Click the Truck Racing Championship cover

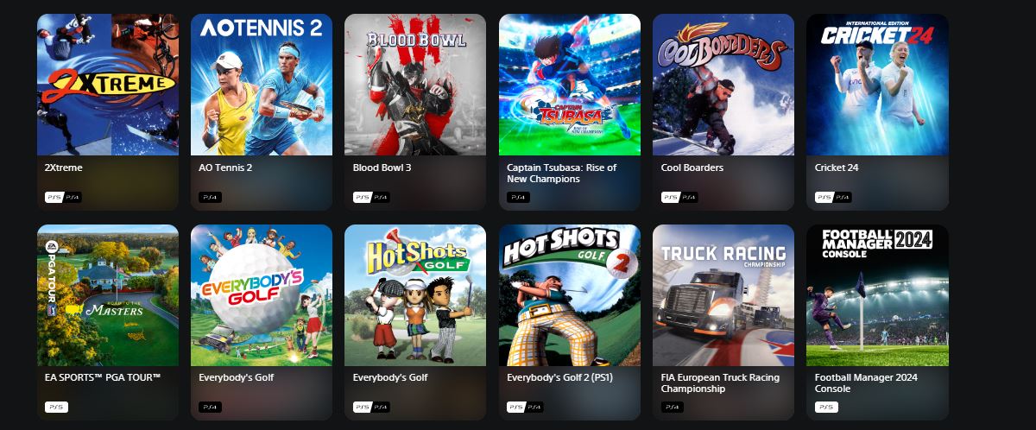tap(723, 295)
